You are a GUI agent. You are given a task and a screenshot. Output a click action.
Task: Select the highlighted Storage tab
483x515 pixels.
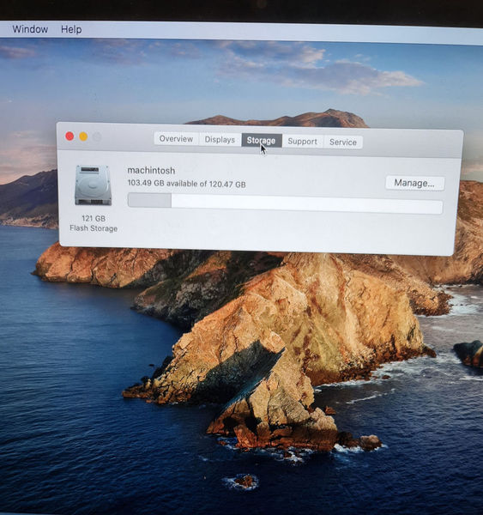tap(262, 141)
